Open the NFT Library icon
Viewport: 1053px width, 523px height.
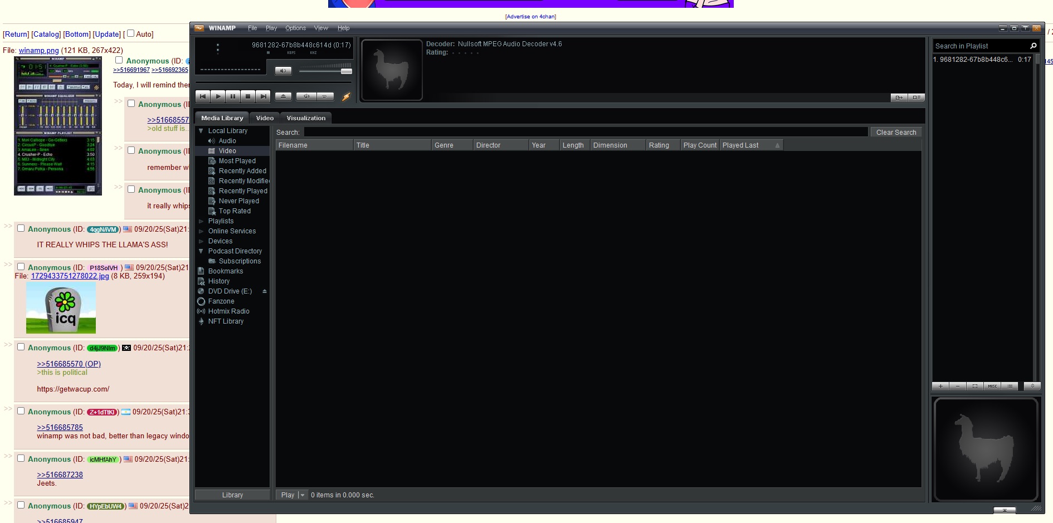tap(201, 321)
